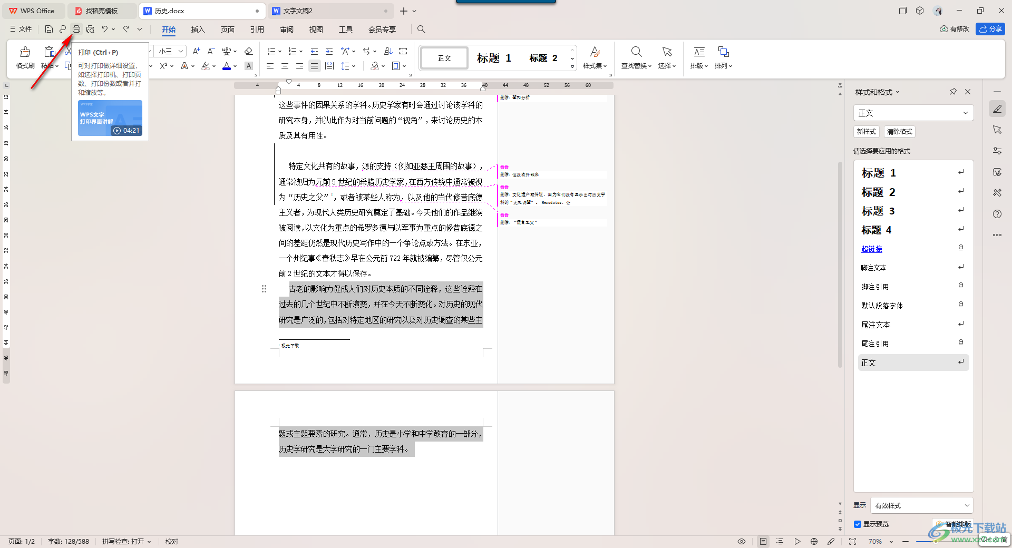Toggle page view mode in status bar

(763, 541)
